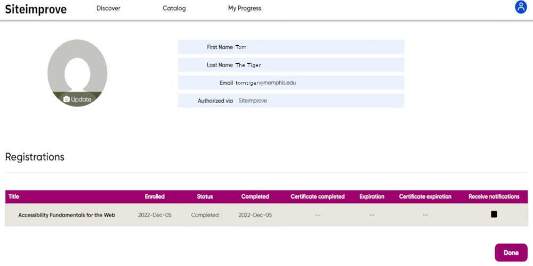Click the Siteimprove logo
Screen dimensions: 533x266
[36, 9]
